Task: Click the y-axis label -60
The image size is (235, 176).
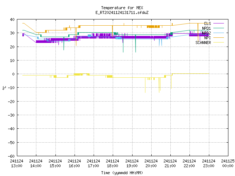Action: 11,156
